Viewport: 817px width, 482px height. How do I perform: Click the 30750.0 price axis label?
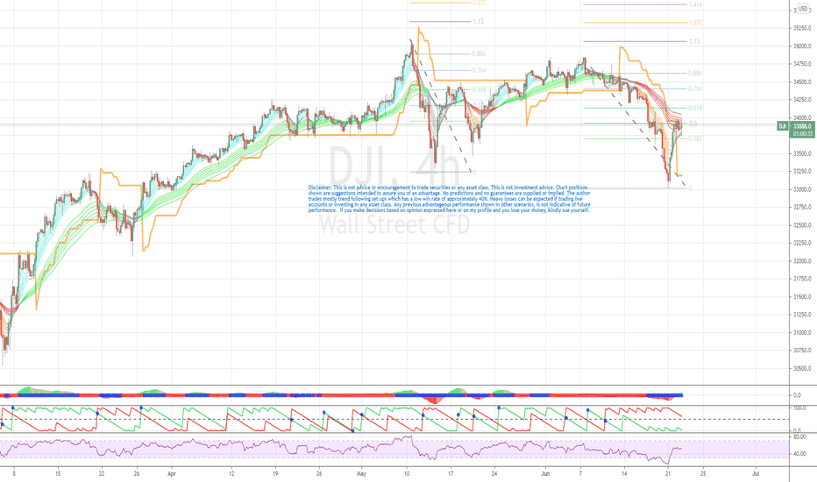tap(802, 351)
